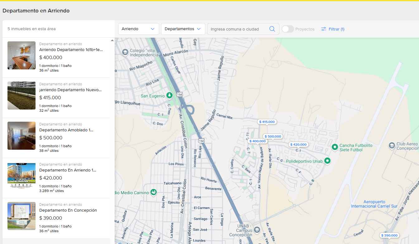The image size is (419, 244).
Task: Click the 38 m² útiles text
Action: [x=49, y=151]
